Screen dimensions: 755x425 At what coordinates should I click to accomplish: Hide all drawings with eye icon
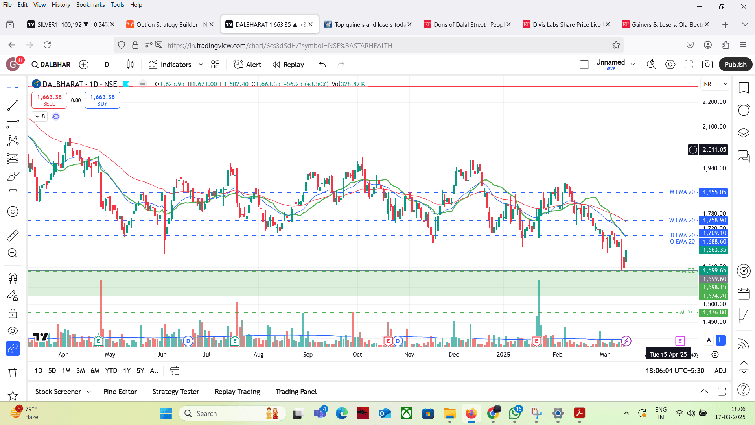point(13,331)
